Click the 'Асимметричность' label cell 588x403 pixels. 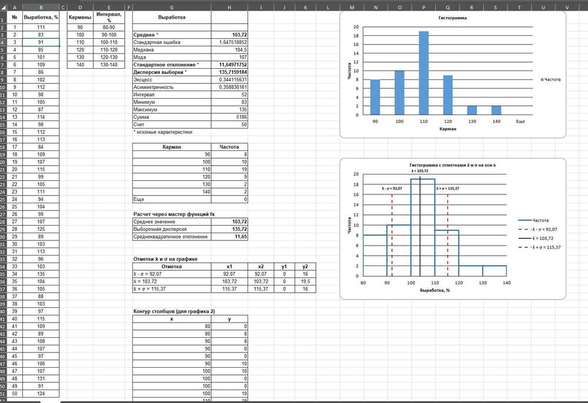point(172,88)
